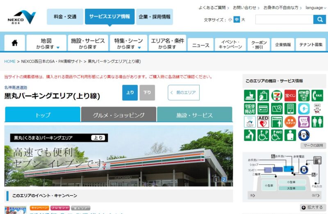Click the QR code smartphone payment icon

tap(290, 109)
